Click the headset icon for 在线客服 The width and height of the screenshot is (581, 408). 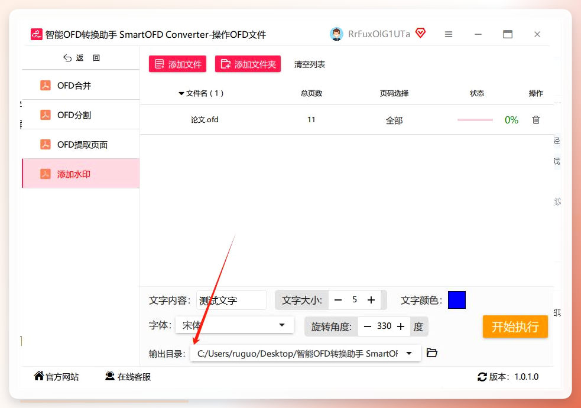[x=110, y=376]
